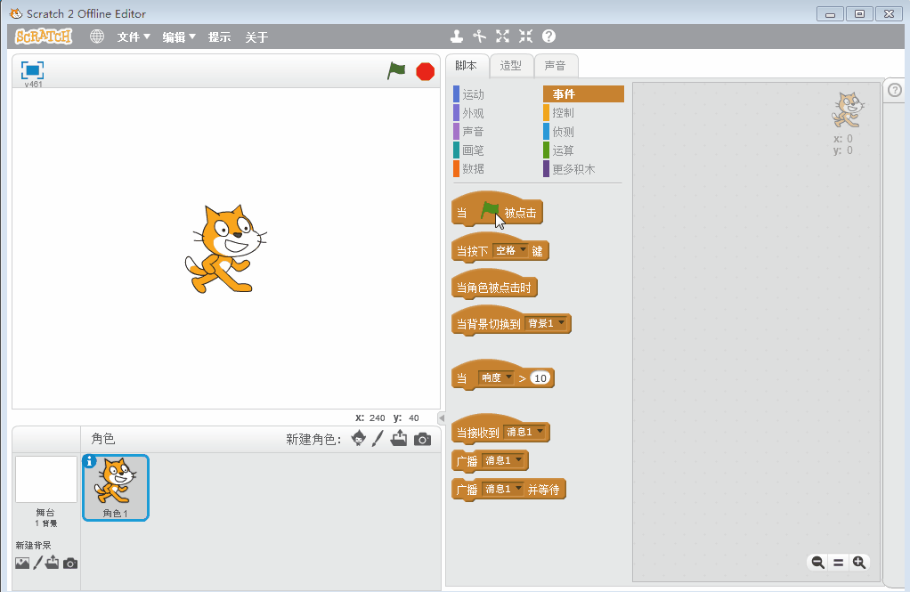910x592 pixels.
Task: Upload a new backdrop using the folder icon
Action: point(52,563)
